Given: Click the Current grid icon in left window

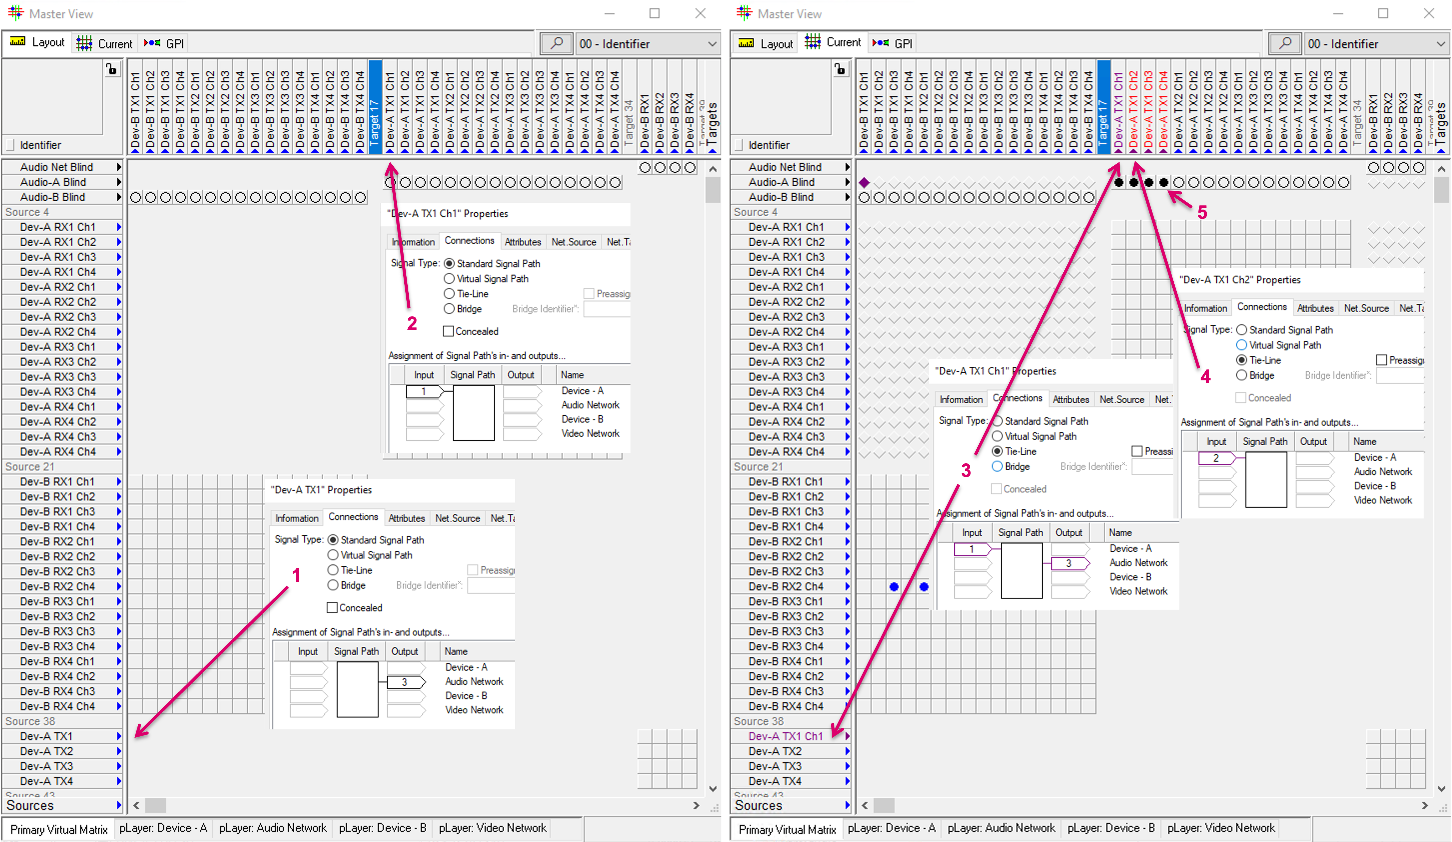Looking at the screenshot, I should (84, 43).
